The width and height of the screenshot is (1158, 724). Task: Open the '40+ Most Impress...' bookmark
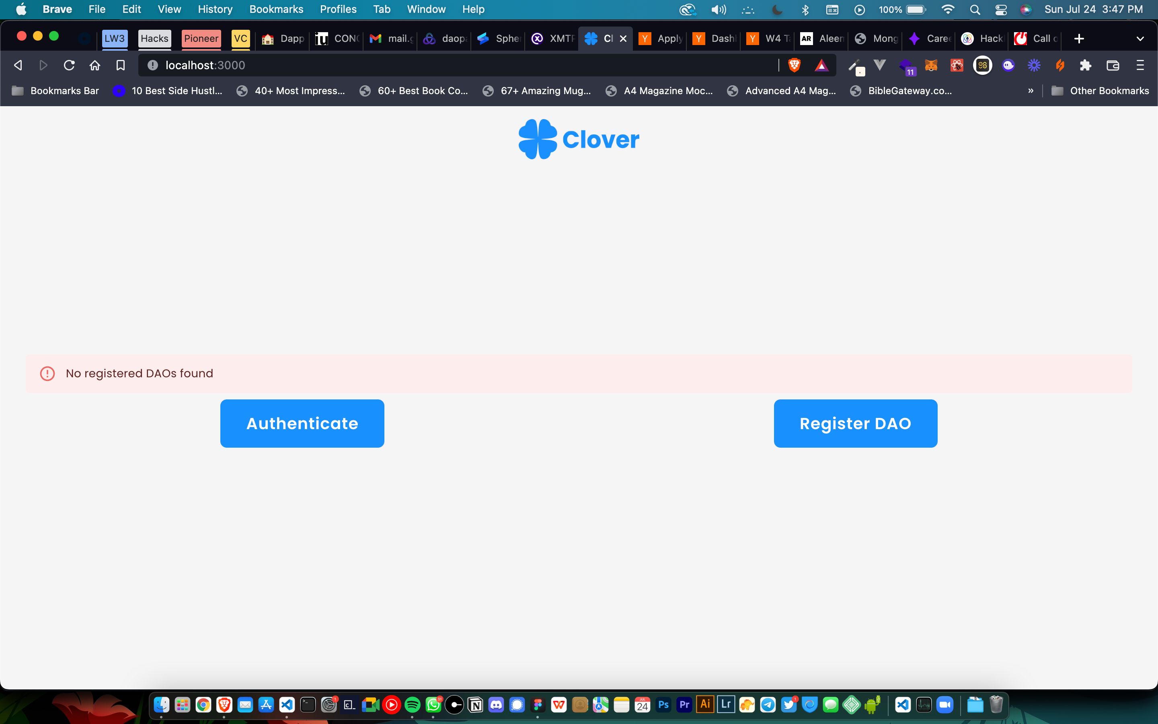(291, 90)
